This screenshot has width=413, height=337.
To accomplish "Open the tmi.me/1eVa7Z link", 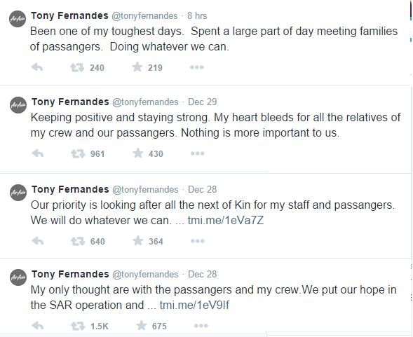I will pyautogui.click(x=226, y=221).
